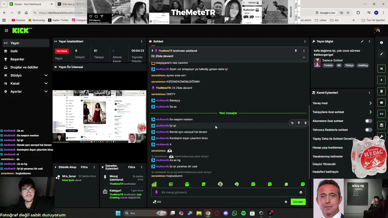
Task: Open Spotify from the taskbar
Action: [243, 213]
